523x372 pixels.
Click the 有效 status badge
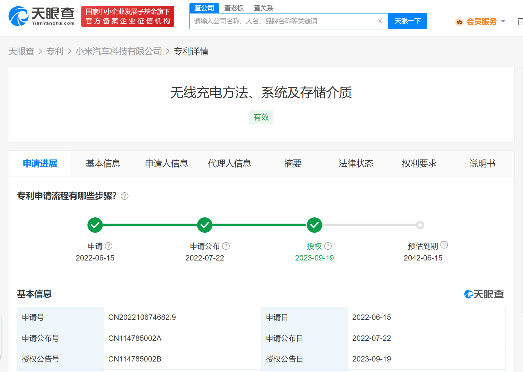(x=261, y=117)
